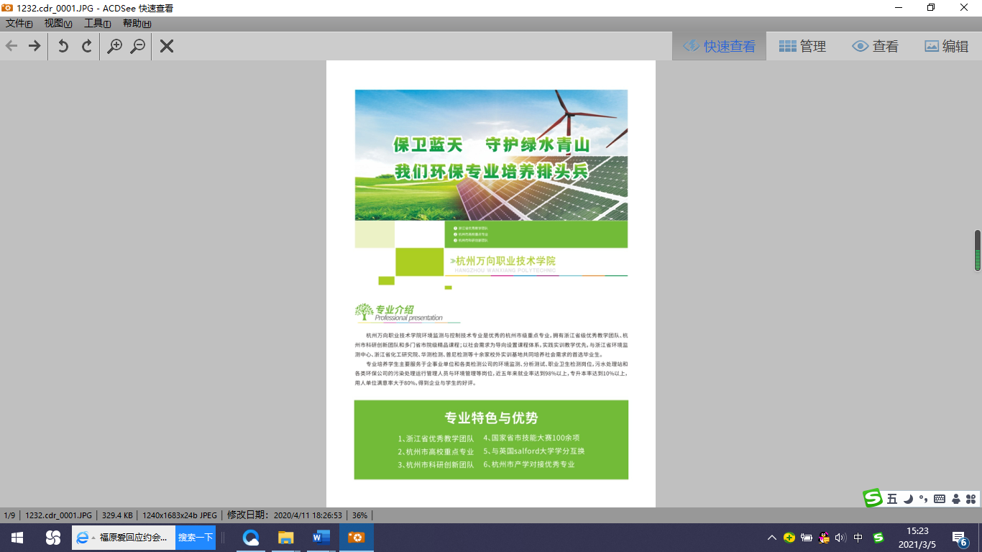Switch to the 编辑 mode tab
This screenshot has width=982, height=552.
[x=946, y=46]
